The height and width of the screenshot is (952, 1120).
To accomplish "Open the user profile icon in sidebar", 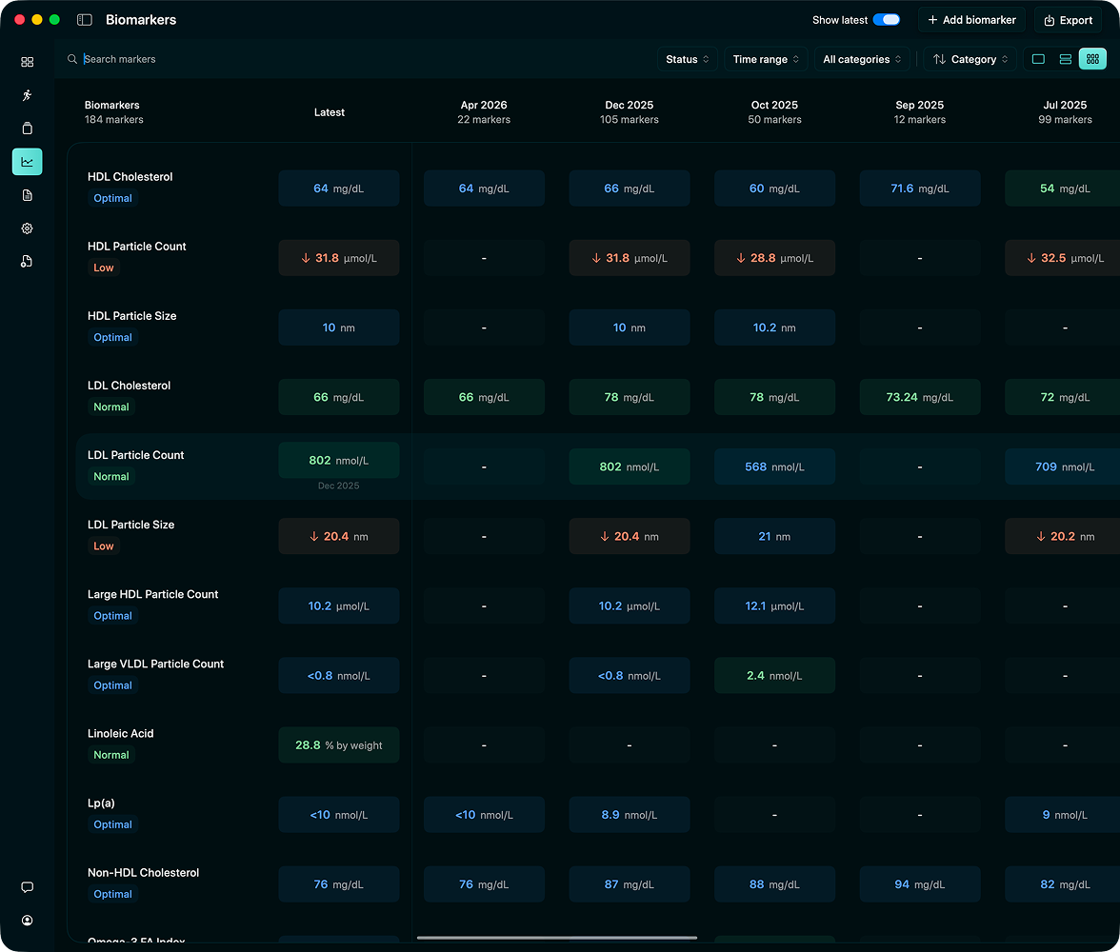I will click(27, 921).
